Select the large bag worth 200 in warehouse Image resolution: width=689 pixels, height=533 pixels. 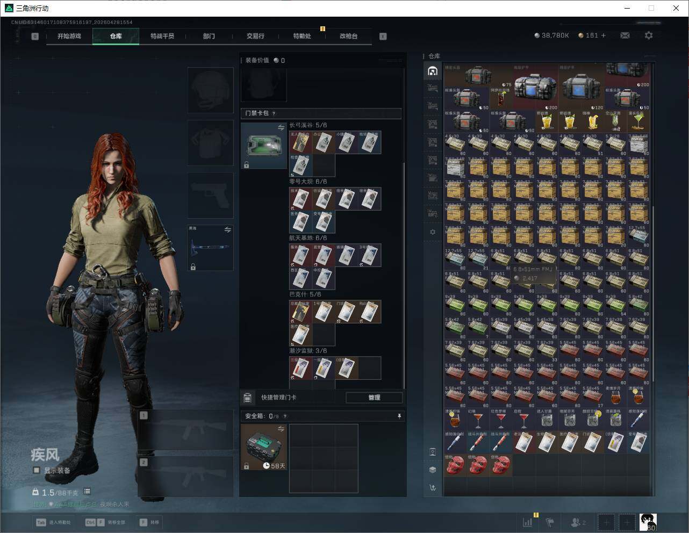coord(535,88)
